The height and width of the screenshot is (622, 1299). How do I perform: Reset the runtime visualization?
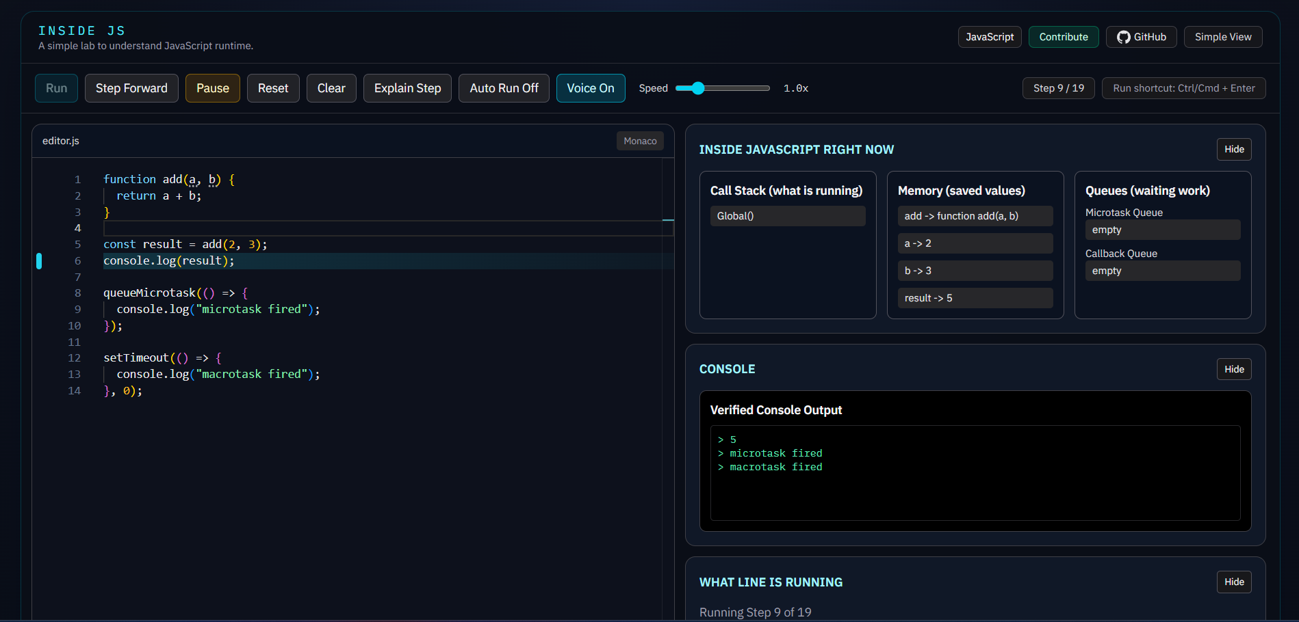(272, 87)
